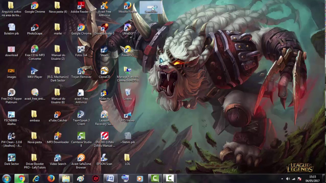Launch the Video Search shortcut
This screenshot has height=183, width=326.
[x=58, y=160]
